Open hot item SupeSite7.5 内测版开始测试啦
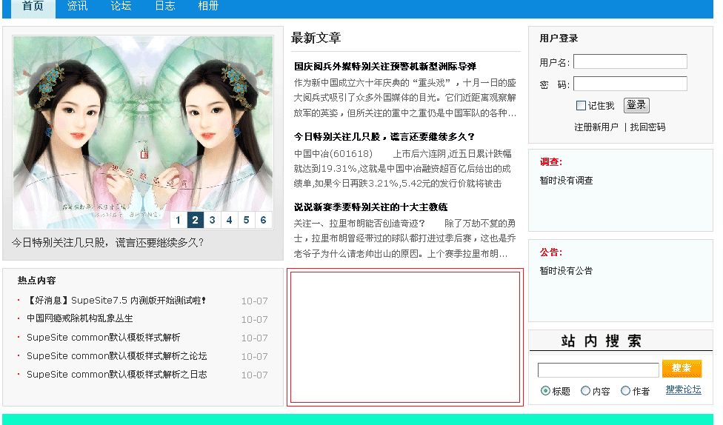 point(116,301)
